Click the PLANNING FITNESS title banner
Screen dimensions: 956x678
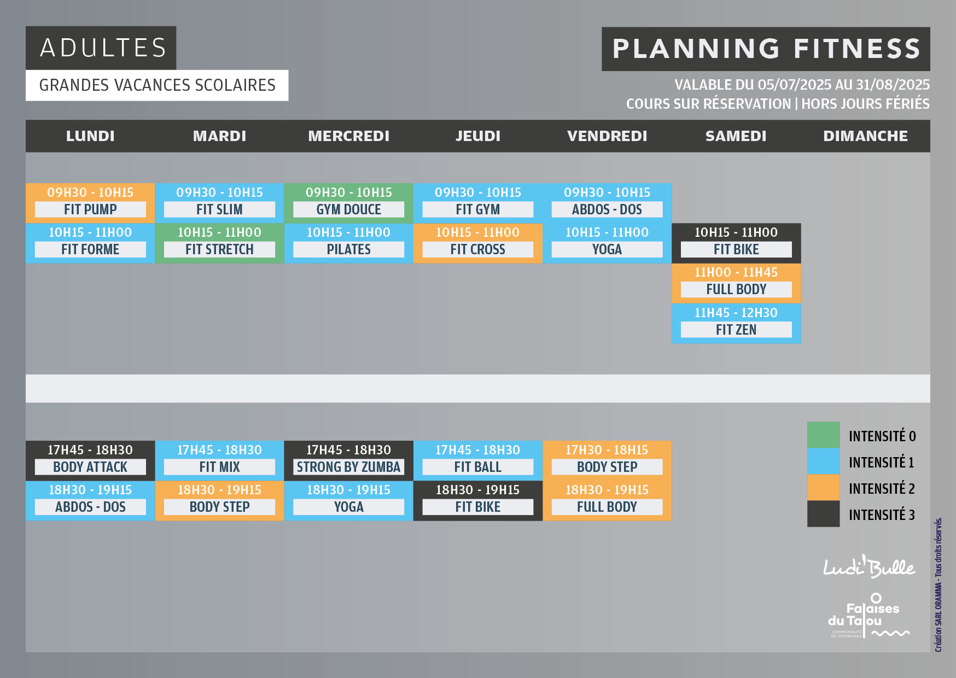coord(766,49)
